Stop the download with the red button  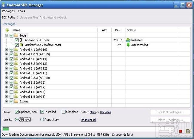click(181, 131)
